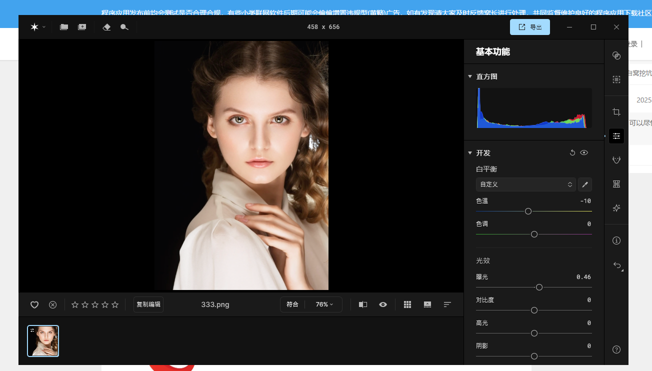Toggle before/after compare view
This screenshot has height=371, width=652.
pyautogui.click(x=363, y=304)
